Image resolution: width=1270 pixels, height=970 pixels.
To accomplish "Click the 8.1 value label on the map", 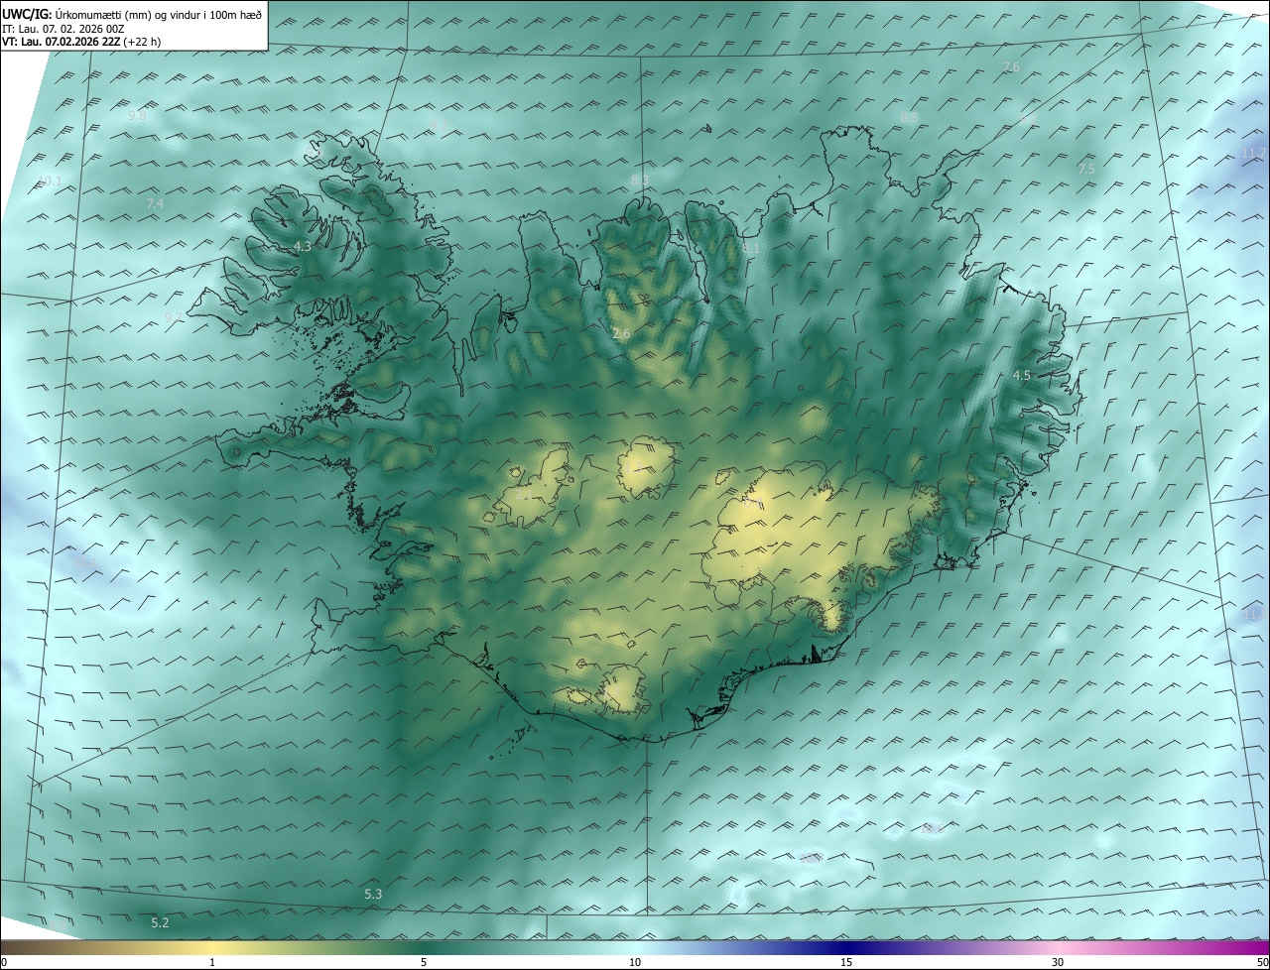I will (751, 249).
